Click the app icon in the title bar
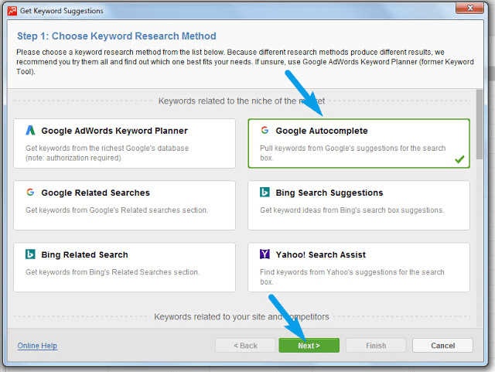This screenshot has height=372, width=495. (12, 11)
